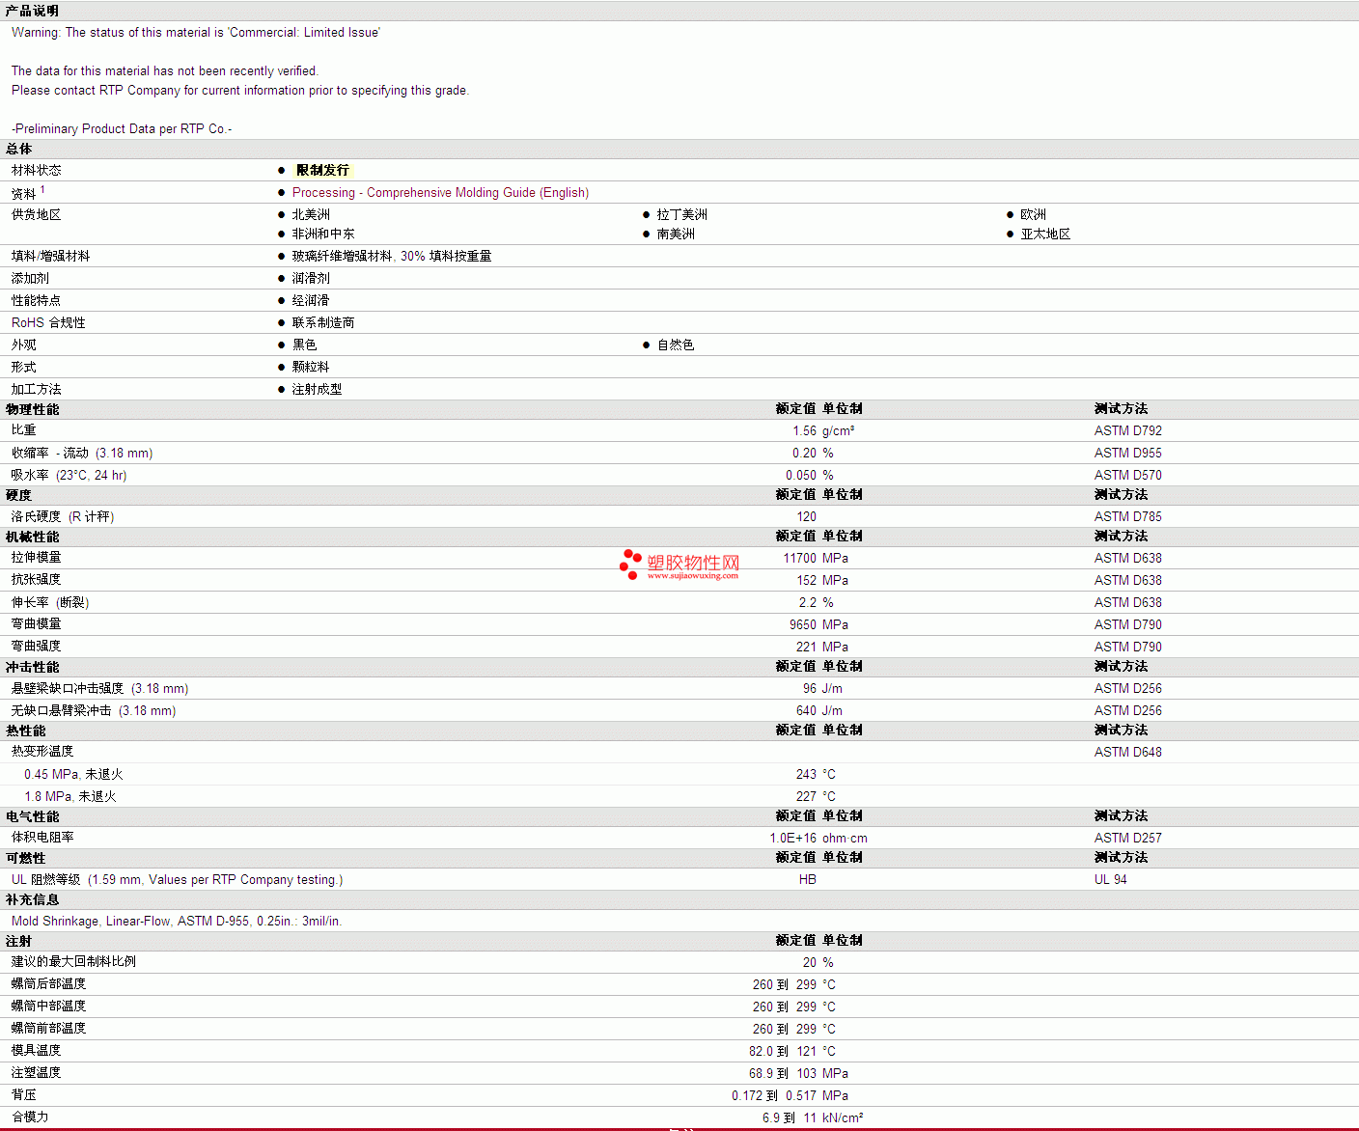This screenshot has height=1131, width=1359.
Task: Click the 自然色 appearance option
Action: (675, 345)
